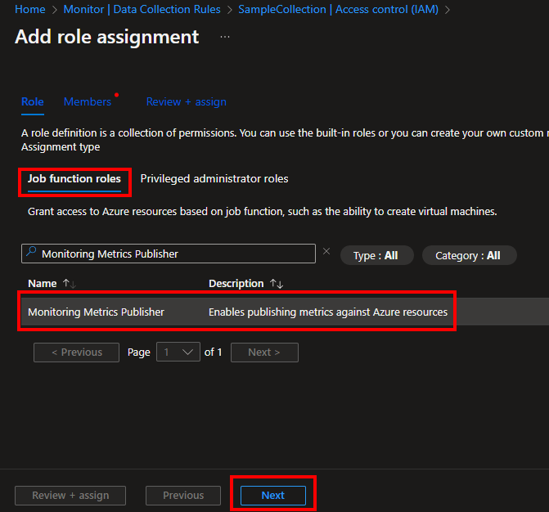The image size is (549, 512).
Task: Switch to the Role tab
Action: point(33,101)
